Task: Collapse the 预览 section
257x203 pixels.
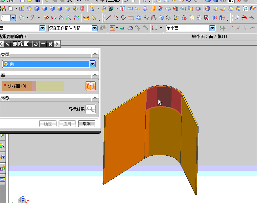Action: (95, 98)
